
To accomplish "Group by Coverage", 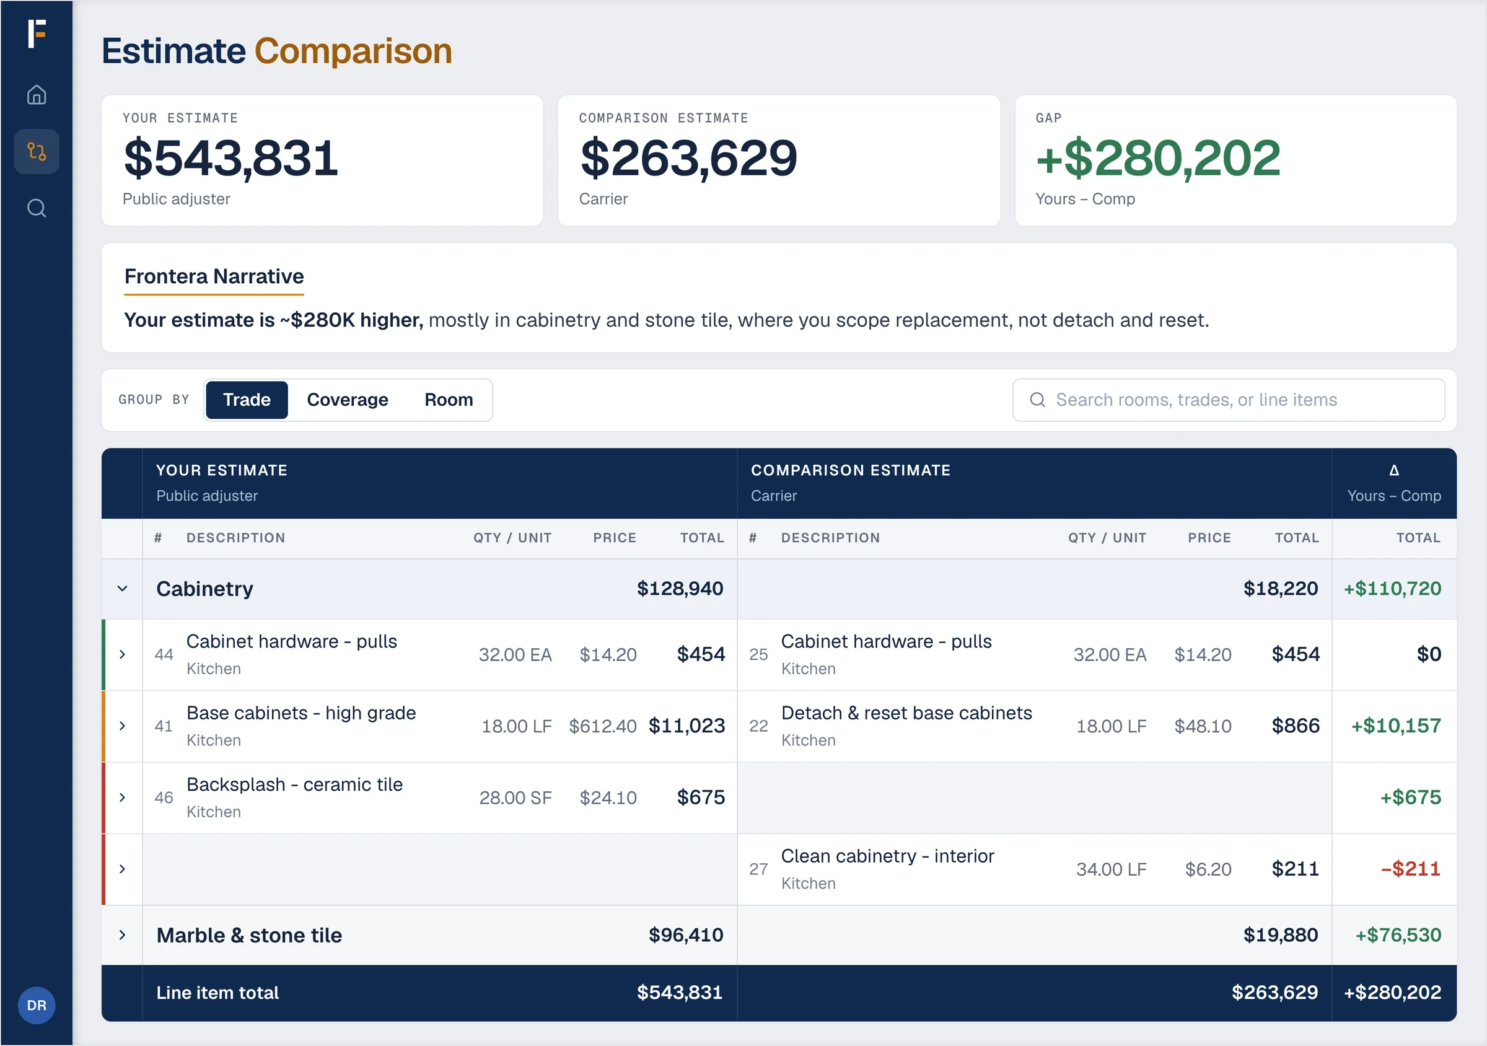I will (x=348, y=400).
